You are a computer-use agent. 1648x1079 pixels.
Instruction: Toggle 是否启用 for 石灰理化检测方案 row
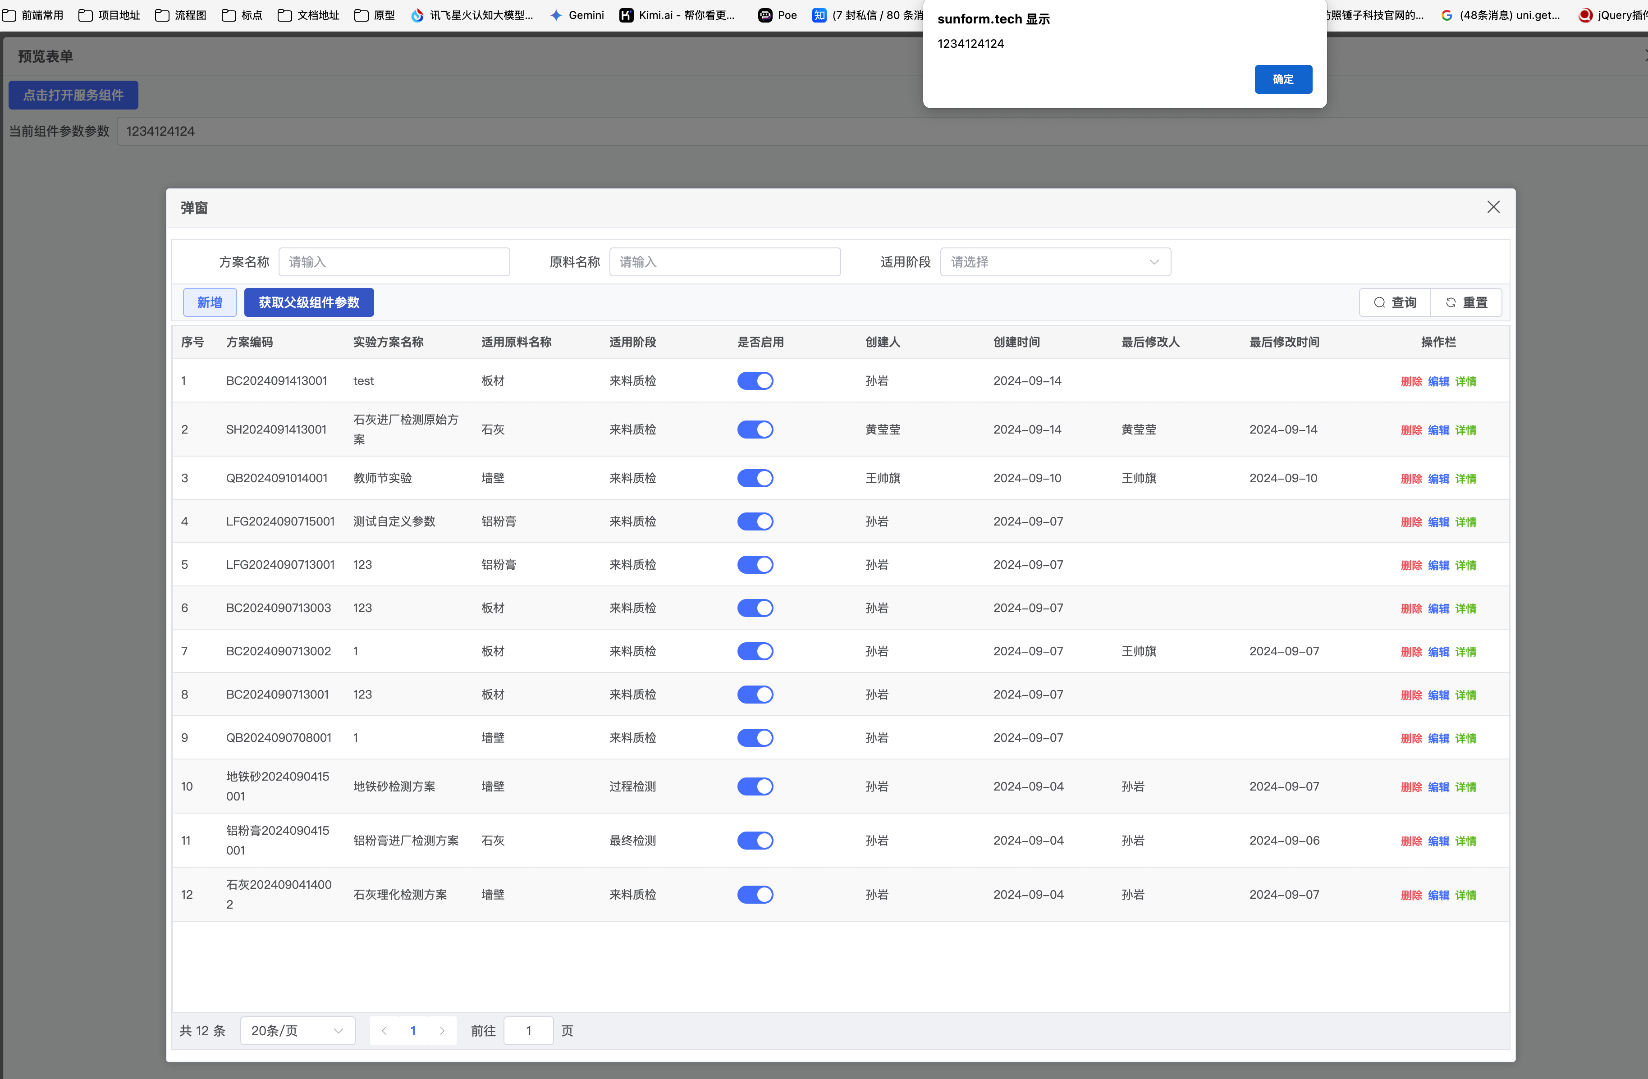755,894
